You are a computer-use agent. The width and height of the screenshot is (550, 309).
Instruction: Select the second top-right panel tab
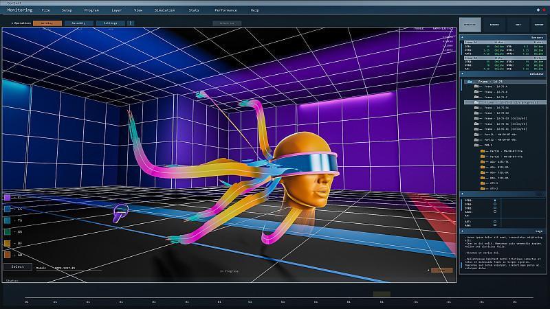pyautogui.click(x=494, y=25)
